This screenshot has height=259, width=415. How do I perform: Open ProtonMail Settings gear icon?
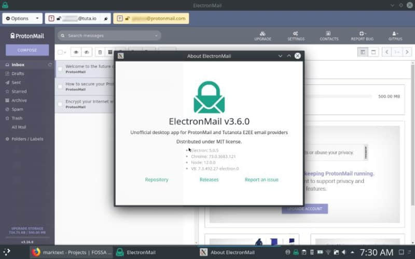(x=295, y=35)
